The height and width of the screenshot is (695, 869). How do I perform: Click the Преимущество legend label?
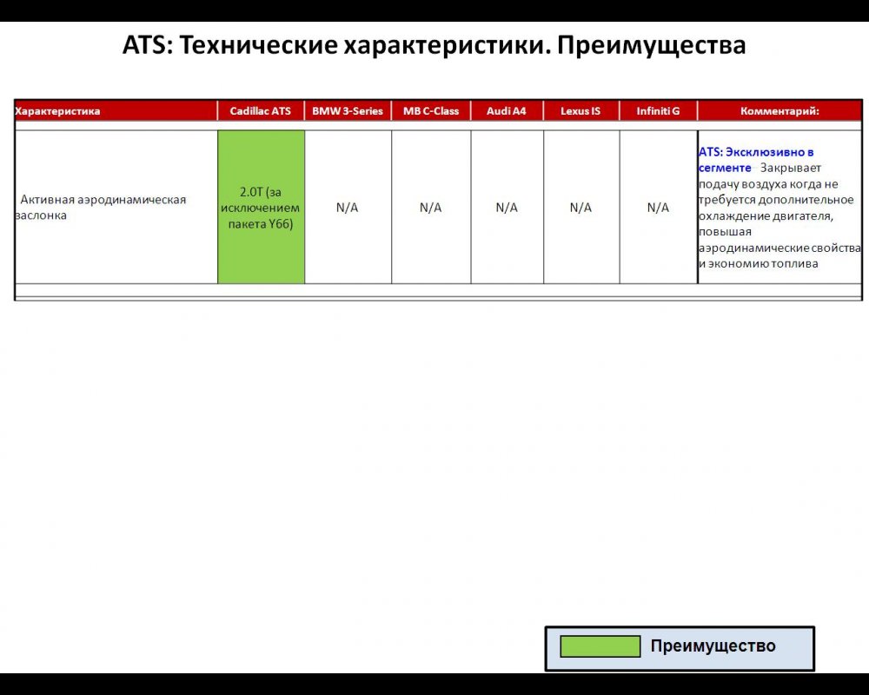tap(713, 645)
